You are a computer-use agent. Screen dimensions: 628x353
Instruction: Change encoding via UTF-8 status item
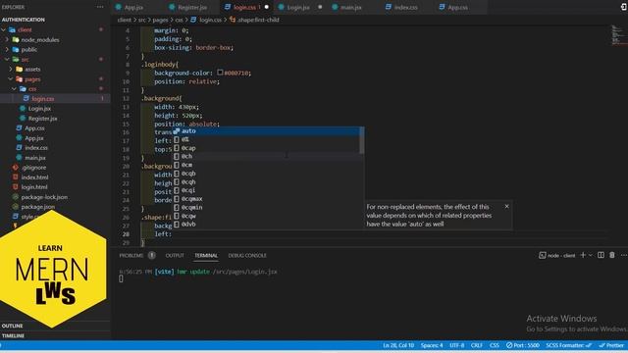click(x=457, y=345)
